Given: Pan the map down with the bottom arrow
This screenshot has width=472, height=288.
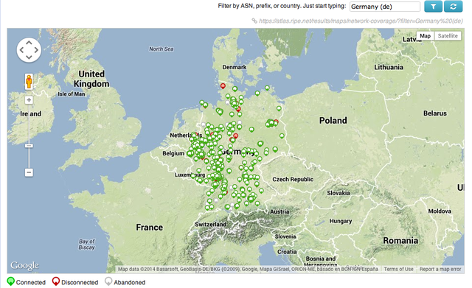Looking at the screenshot, I should pyautogui.click(x=29, y=57).
